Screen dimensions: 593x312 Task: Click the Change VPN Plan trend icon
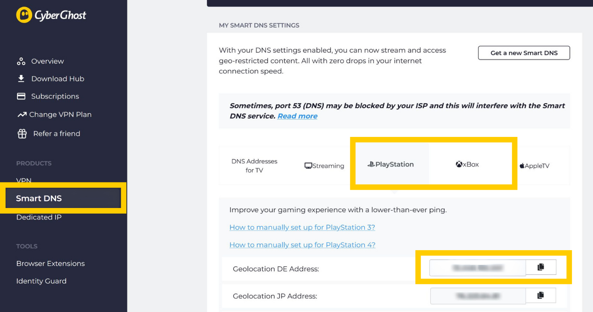tap(22, 115)
